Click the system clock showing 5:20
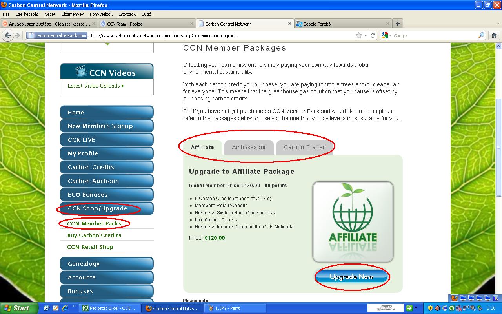 pyautogui.click(x=491, y=308)
